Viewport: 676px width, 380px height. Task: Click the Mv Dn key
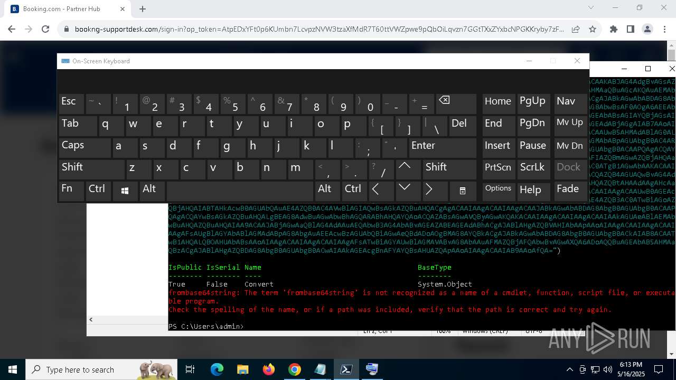570,148
